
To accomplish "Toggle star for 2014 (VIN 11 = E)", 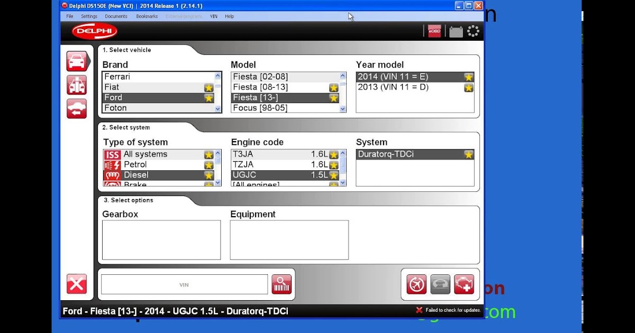I will (x=468, y=77).
